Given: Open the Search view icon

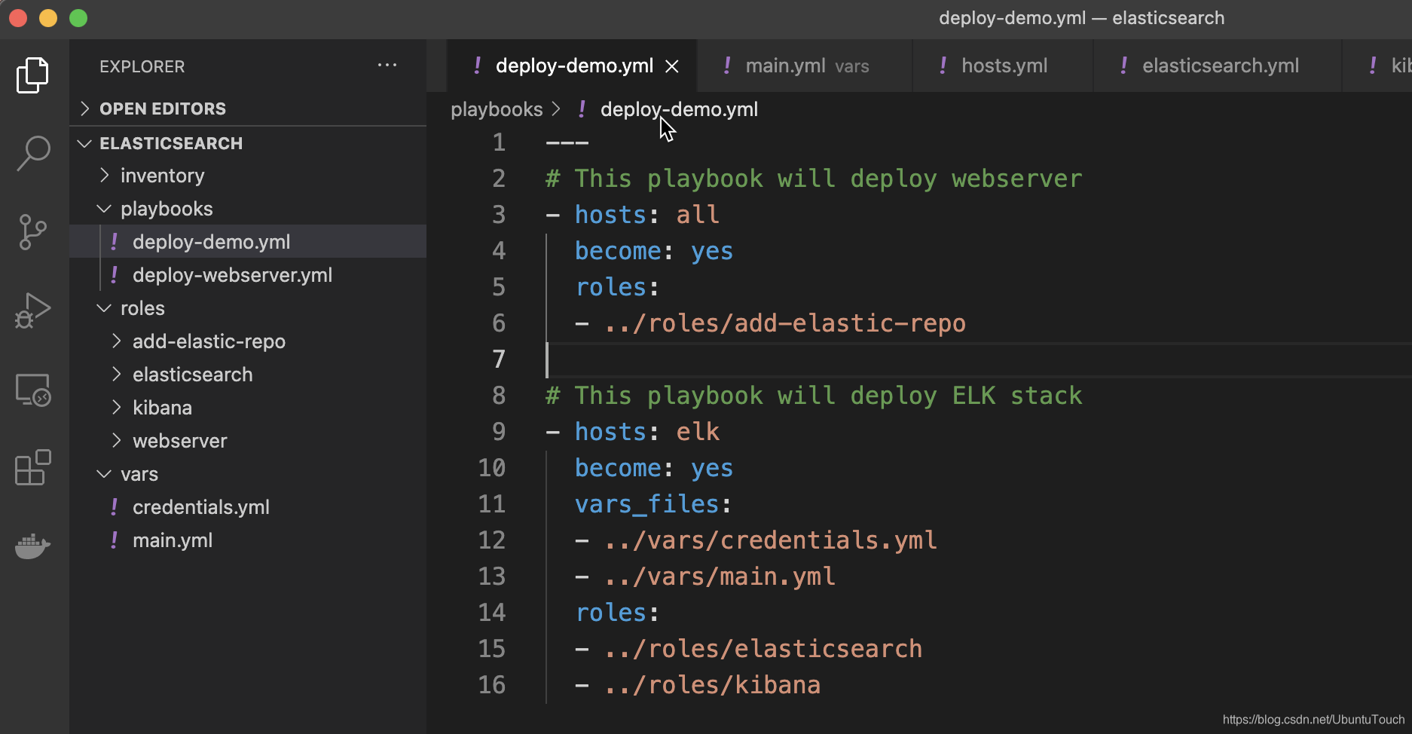Looking at the screenshot, I should tap(33, 153).
